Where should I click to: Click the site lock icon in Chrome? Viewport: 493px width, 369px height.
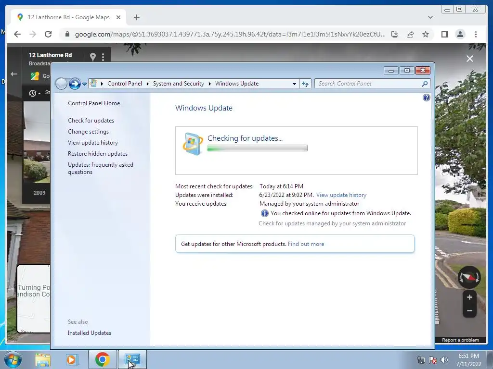[67, 34]
